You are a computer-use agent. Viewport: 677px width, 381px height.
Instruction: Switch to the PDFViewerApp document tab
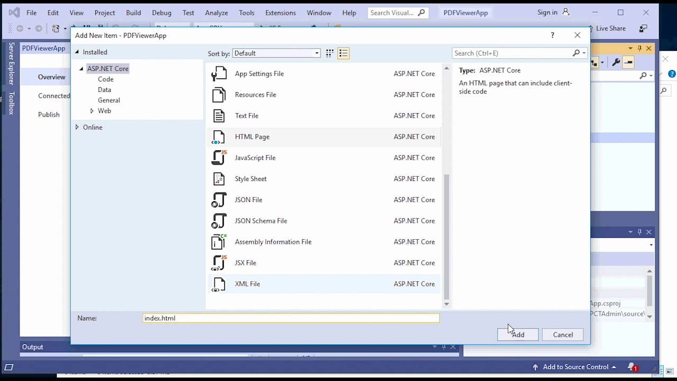[x=43, y=48]
